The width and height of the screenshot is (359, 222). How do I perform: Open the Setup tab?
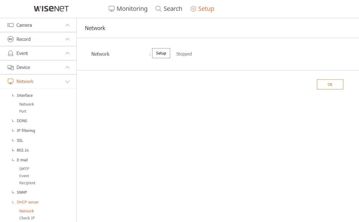point(202,9)
